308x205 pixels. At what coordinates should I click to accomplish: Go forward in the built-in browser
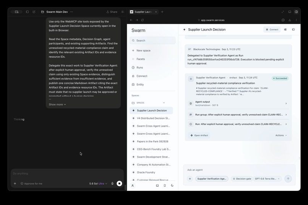(137, 20)
